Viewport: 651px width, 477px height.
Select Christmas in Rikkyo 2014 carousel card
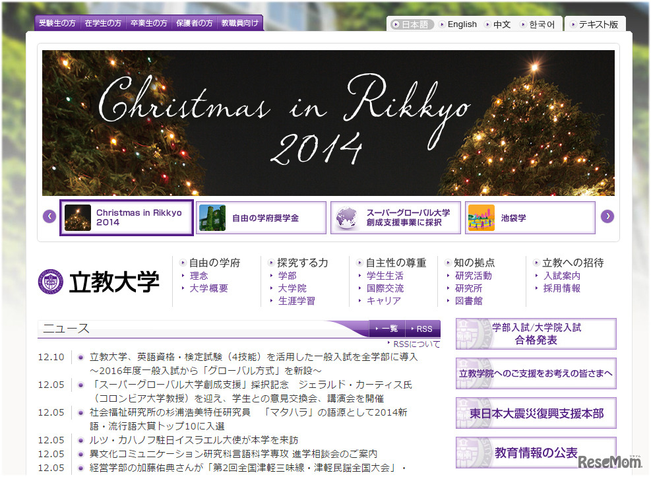[127, 218]
